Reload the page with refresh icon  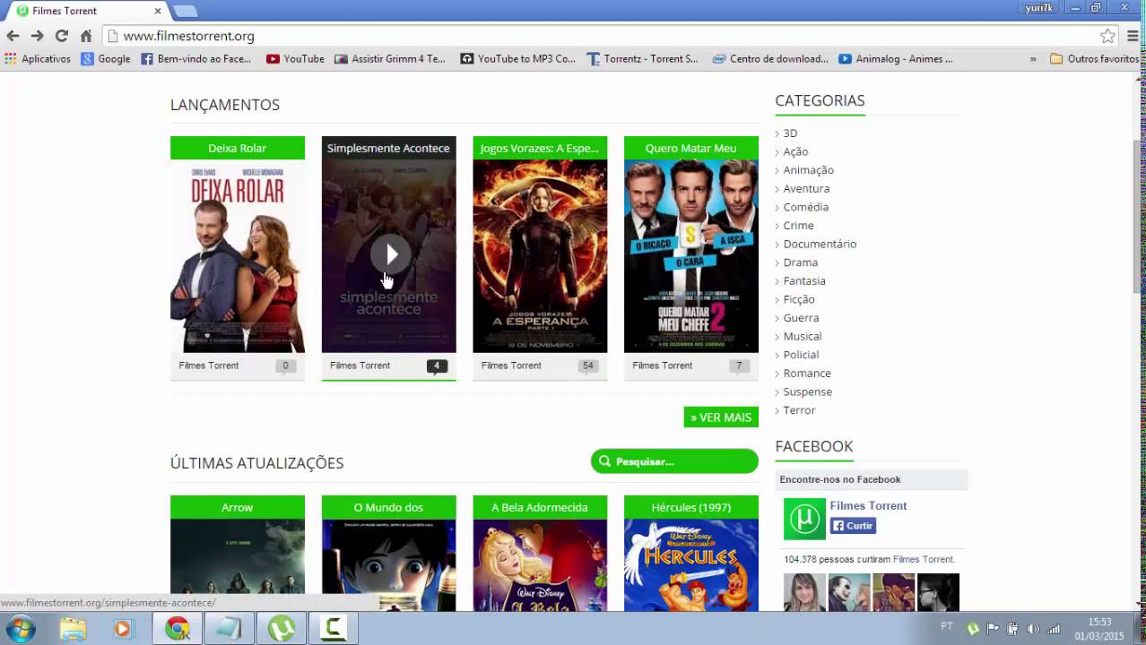pyautogui.click(x=61, y=36)
